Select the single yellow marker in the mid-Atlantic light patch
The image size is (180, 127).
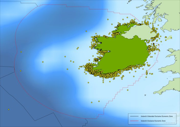[43, 62]
